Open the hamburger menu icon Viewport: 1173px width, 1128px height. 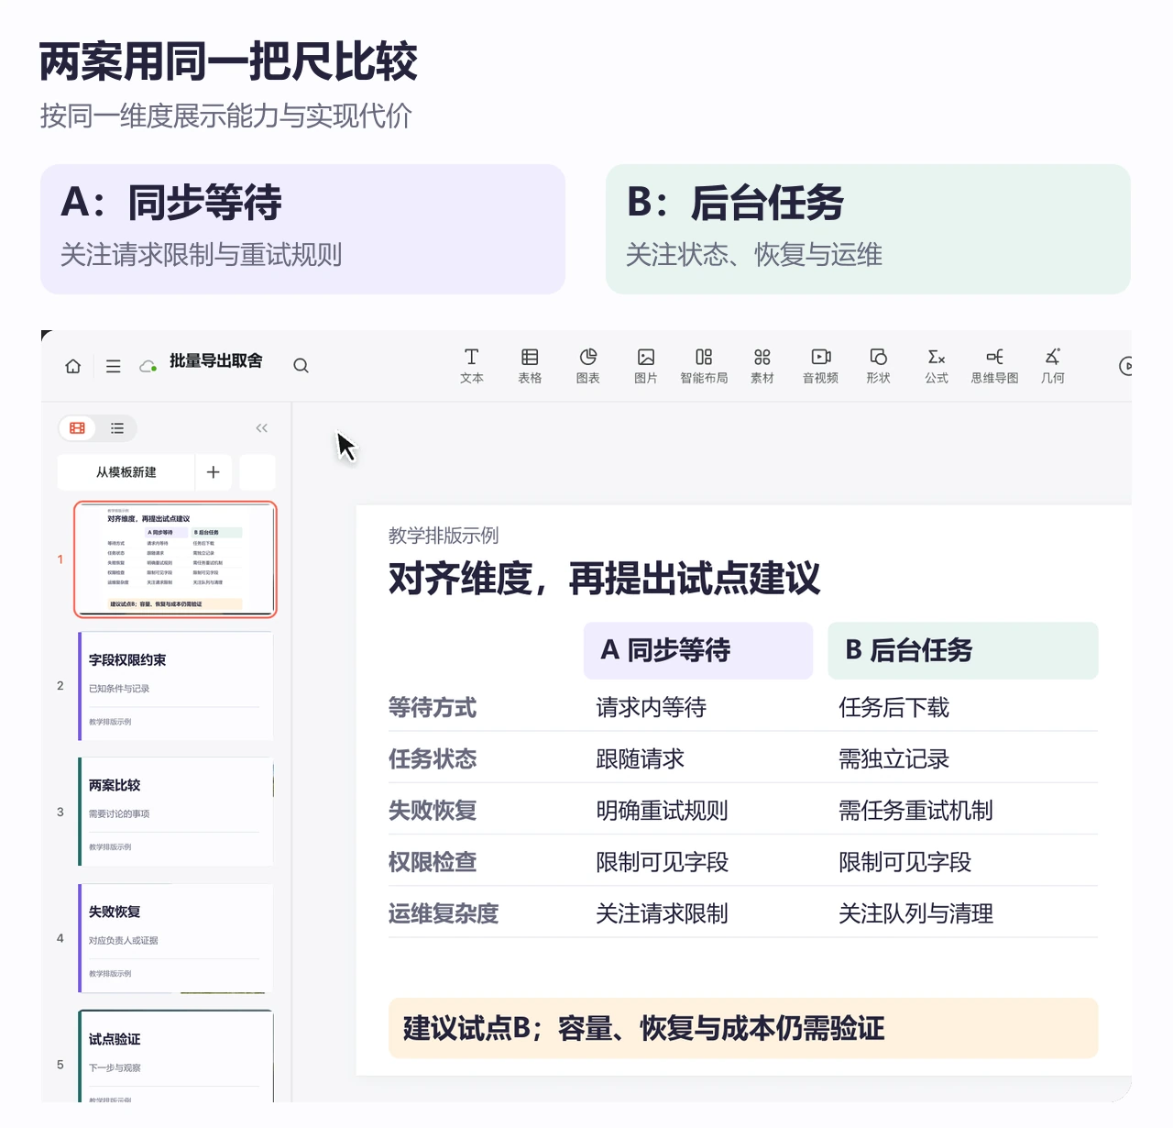coord(114,366)
